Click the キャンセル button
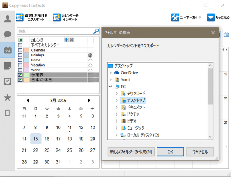This screenshot has width=231, height=177. 200,152
